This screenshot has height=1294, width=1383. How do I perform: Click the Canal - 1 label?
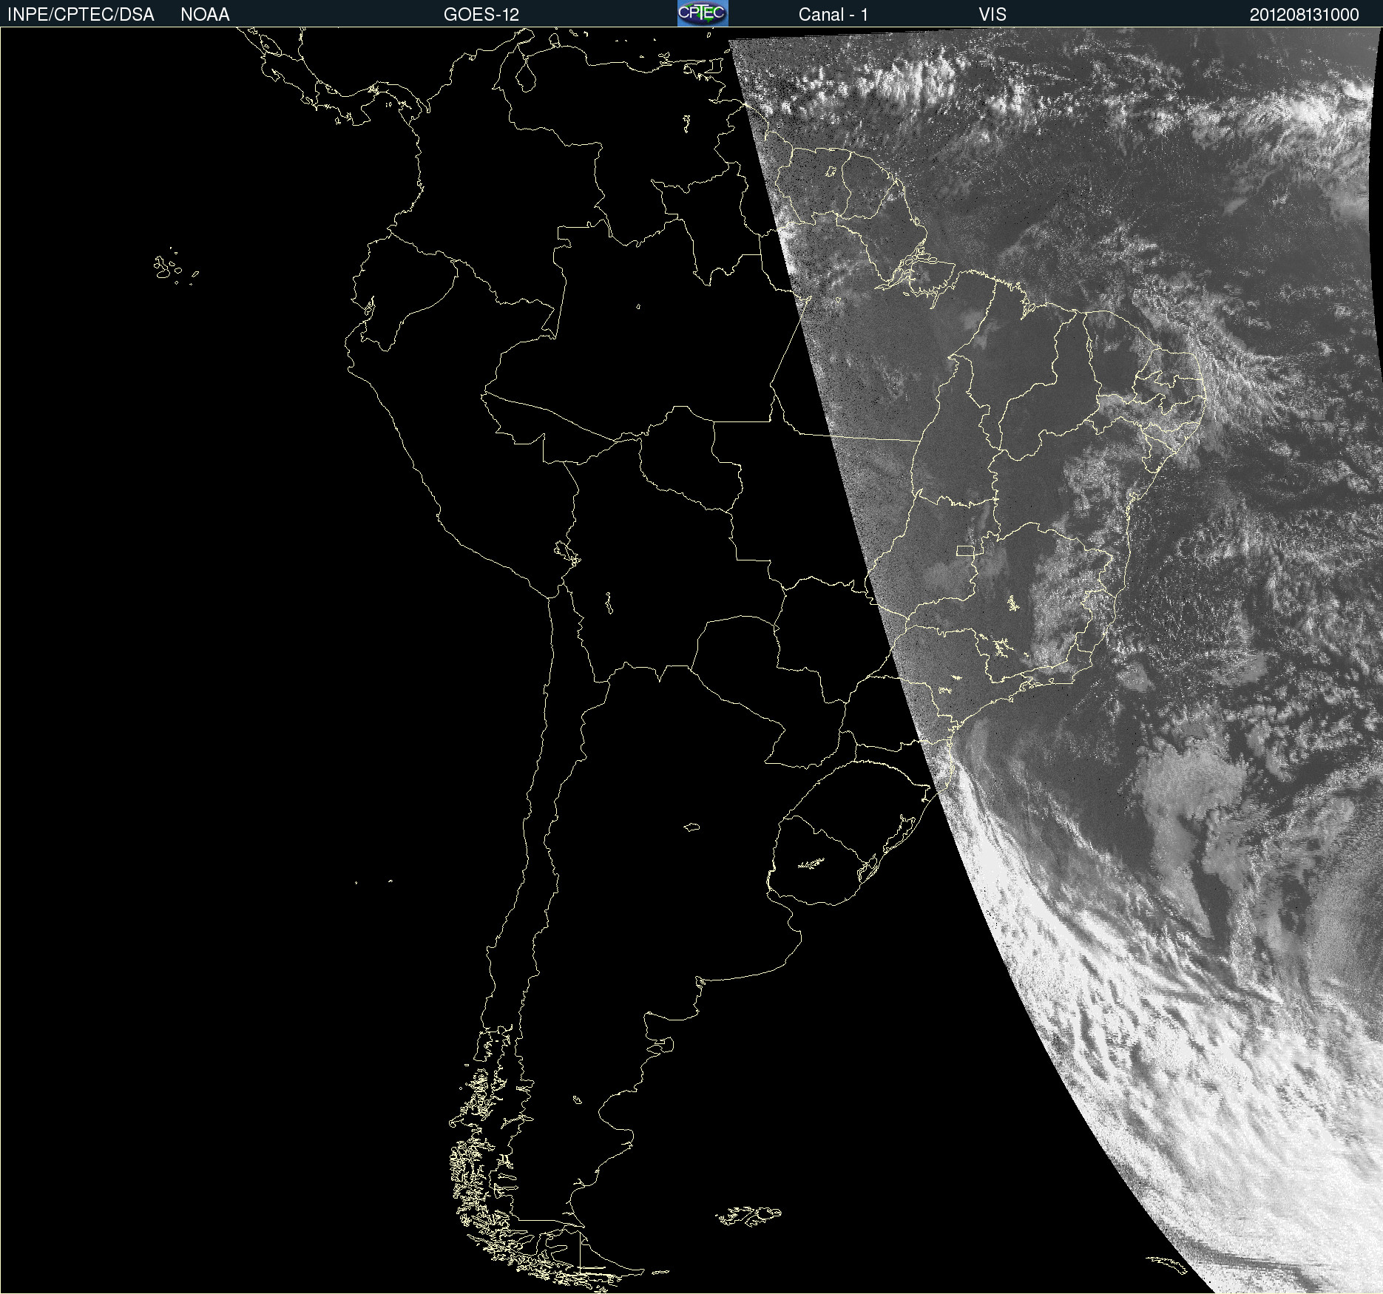pyautogui.click(x=833, y=15)
